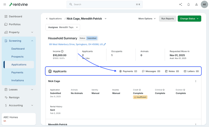Click the Run Reports button
This screenshot has height=127, width=209.
tap(168, 19)
